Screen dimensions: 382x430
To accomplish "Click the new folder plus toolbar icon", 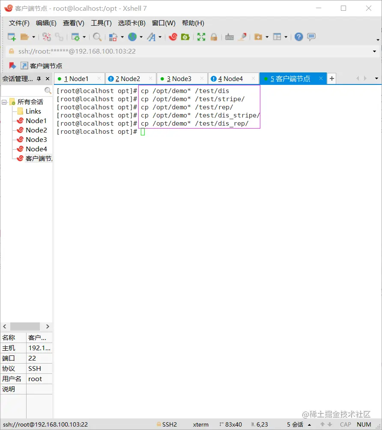I will coord(258,37).
